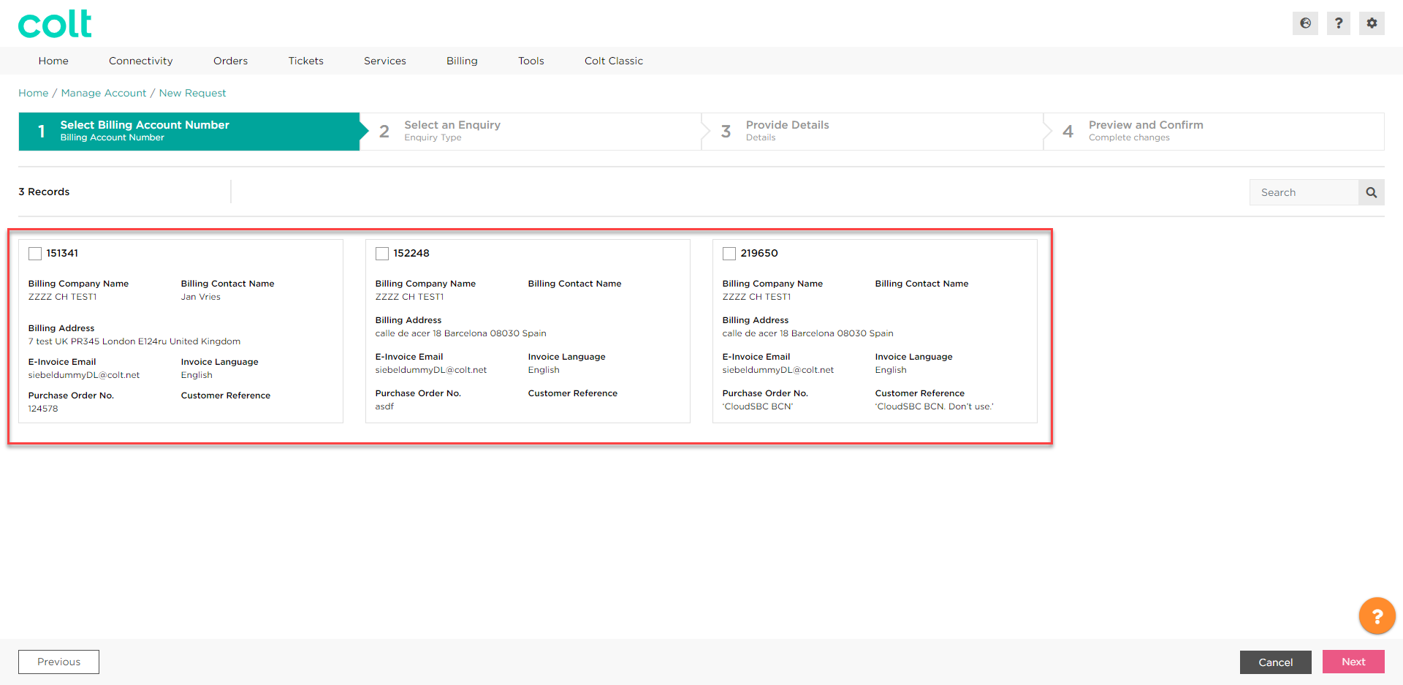This screenshot has width=1403, height=685.
Task: Click the Home breadcrumb link
Action: (34, 93)
